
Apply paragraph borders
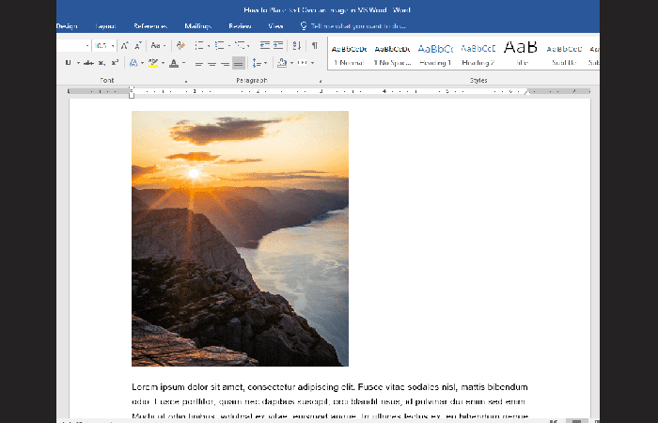click(x=302, y=63)
